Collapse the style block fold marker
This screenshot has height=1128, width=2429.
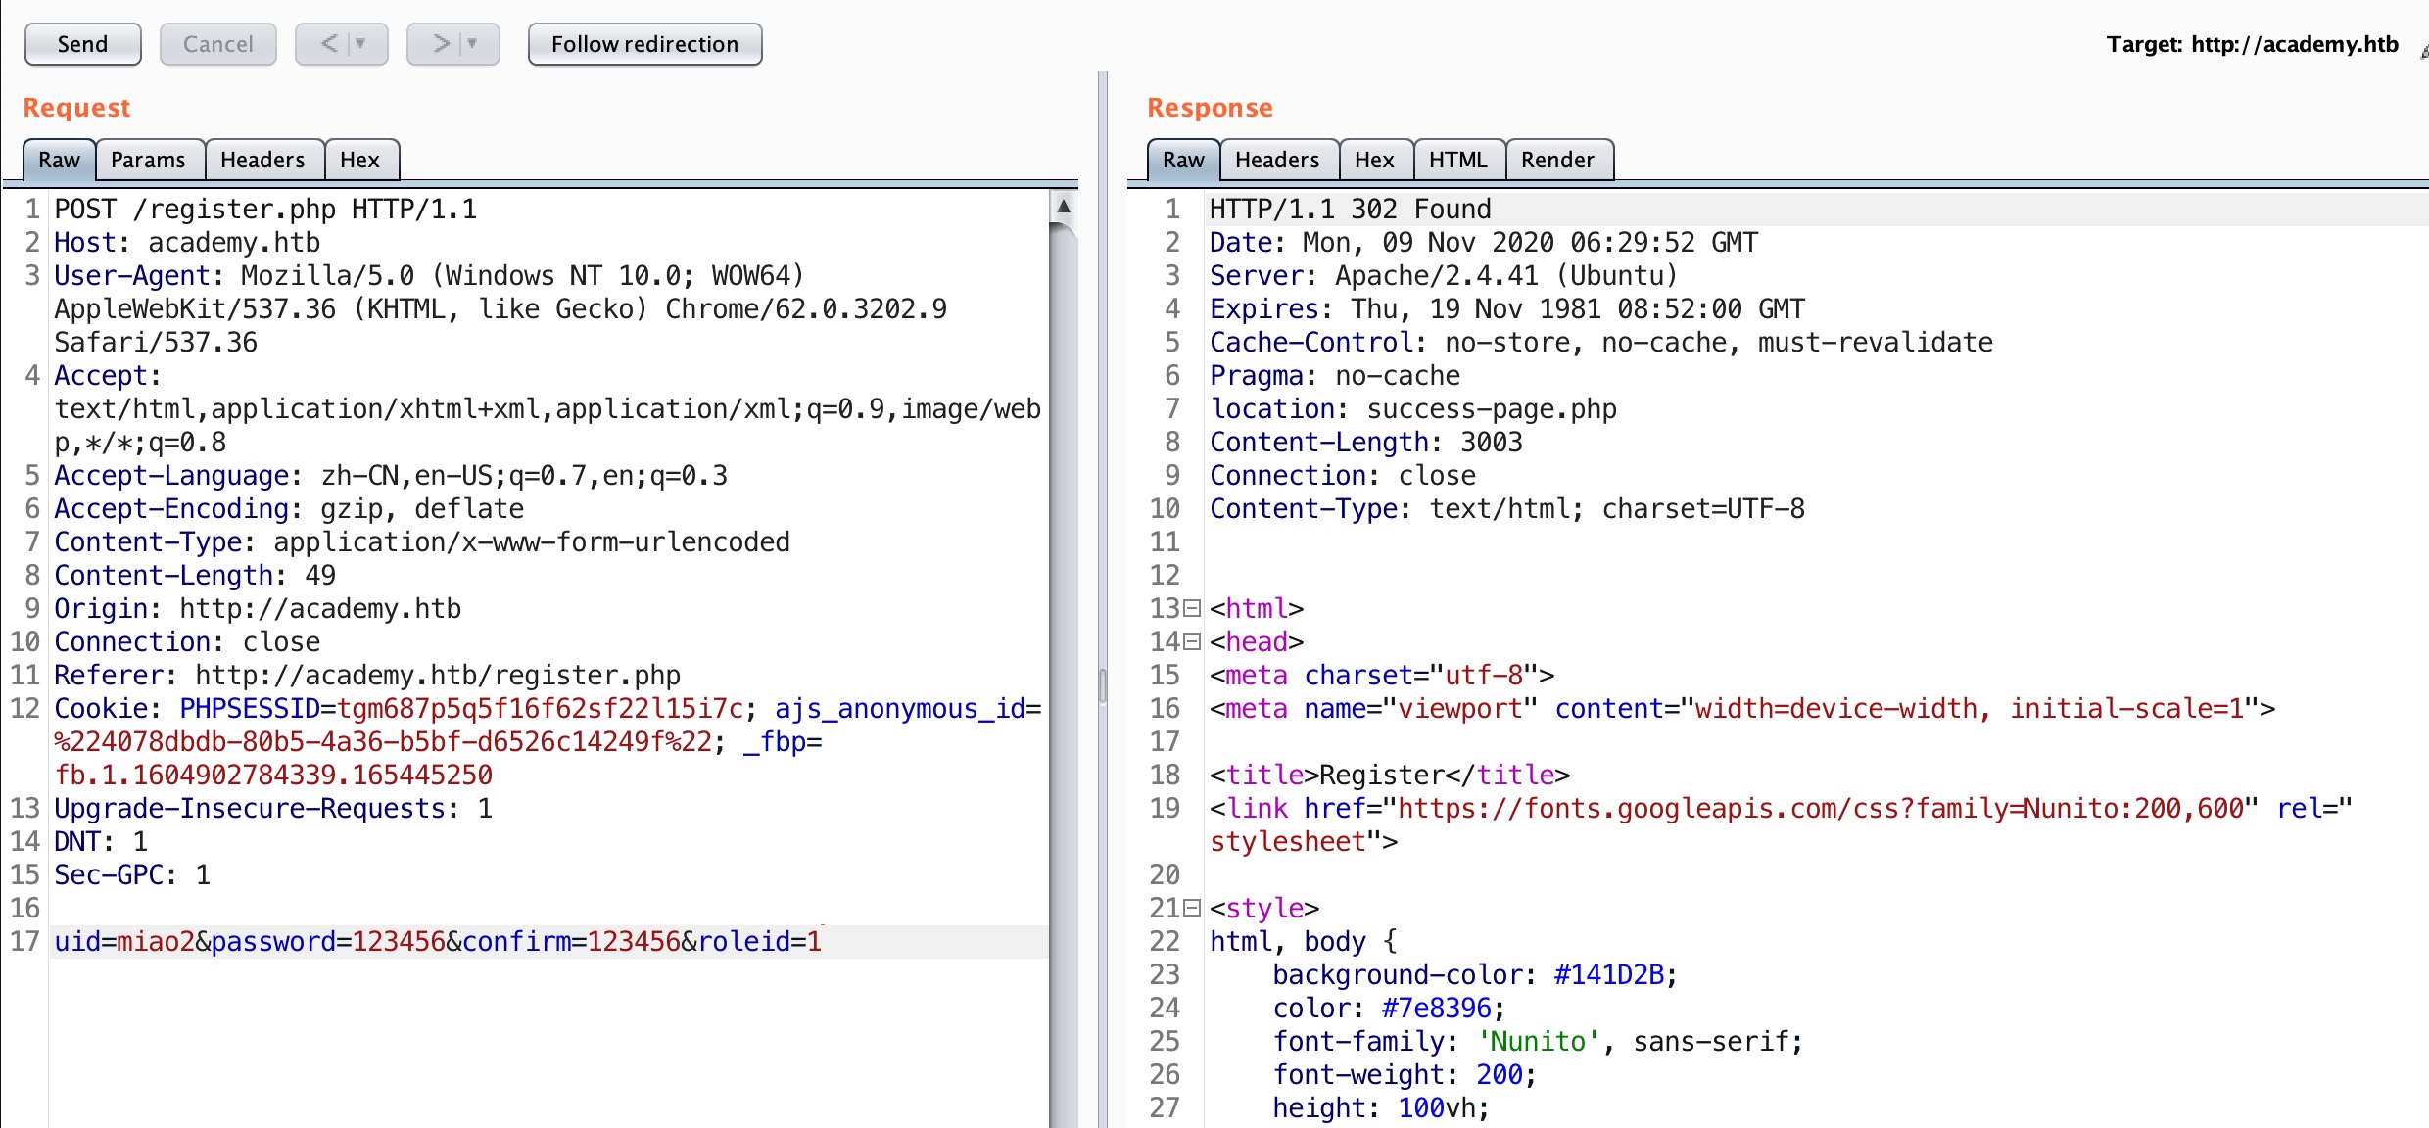coord(1192,909)
